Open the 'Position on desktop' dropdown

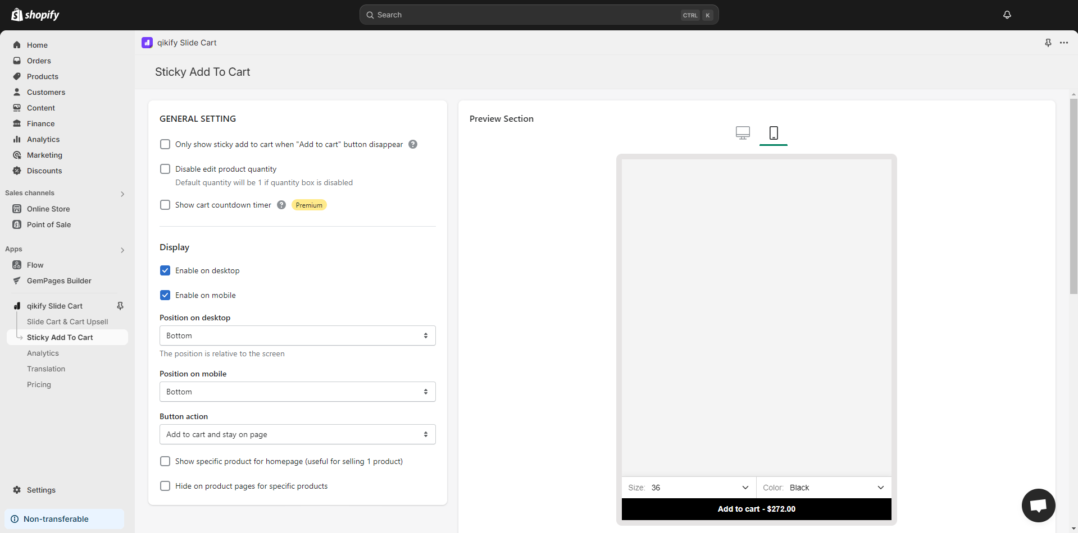coord(297,335)
